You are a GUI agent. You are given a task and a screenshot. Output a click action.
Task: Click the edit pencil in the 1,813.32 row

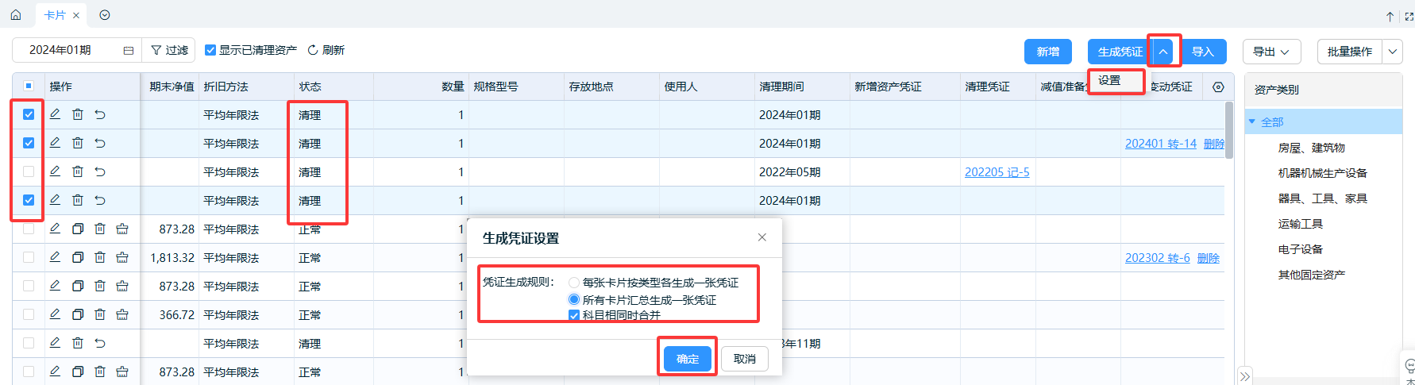55,257
